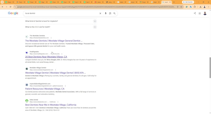Click the Google logo
The height and width of the screenshot is (114, 211).
(13, 13)
